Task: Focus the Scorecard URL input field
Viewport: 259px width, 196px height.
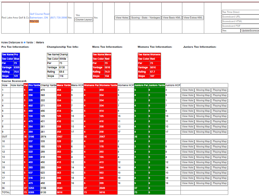Action: click(x=241, y=17)
